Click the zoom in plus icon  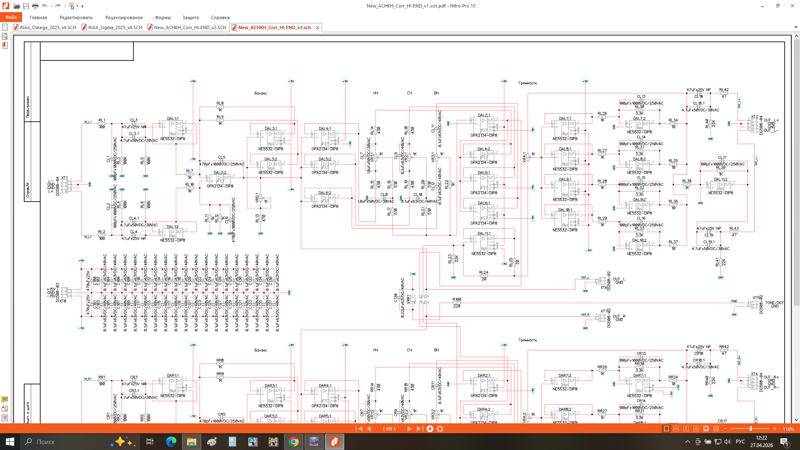coord(775,429)
